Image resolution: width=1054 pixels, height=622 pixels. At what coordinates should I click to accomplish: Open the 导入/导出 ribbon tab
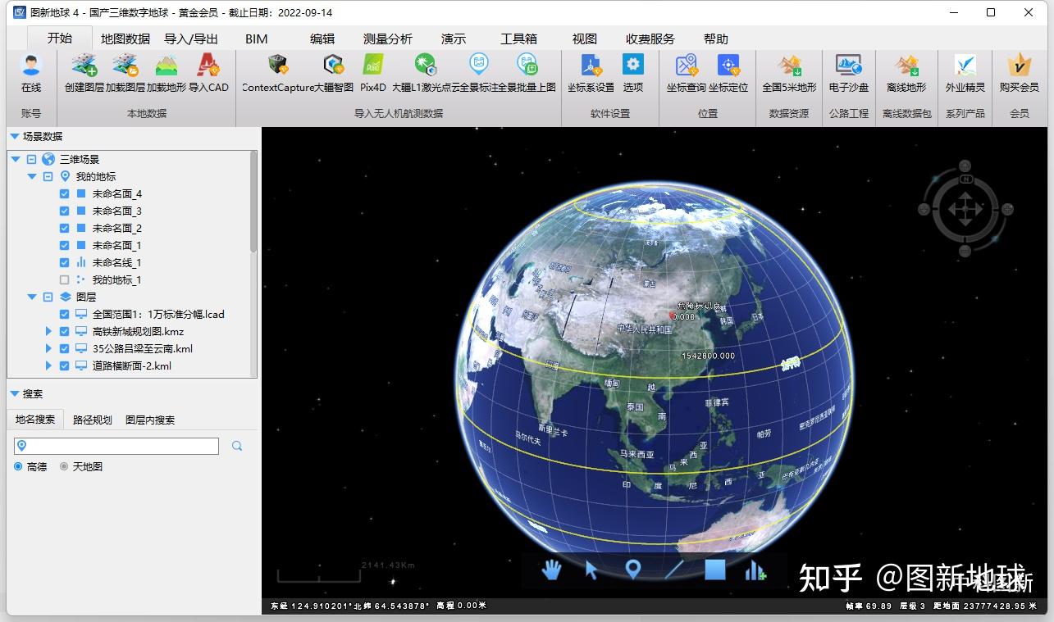pos(191,39)
